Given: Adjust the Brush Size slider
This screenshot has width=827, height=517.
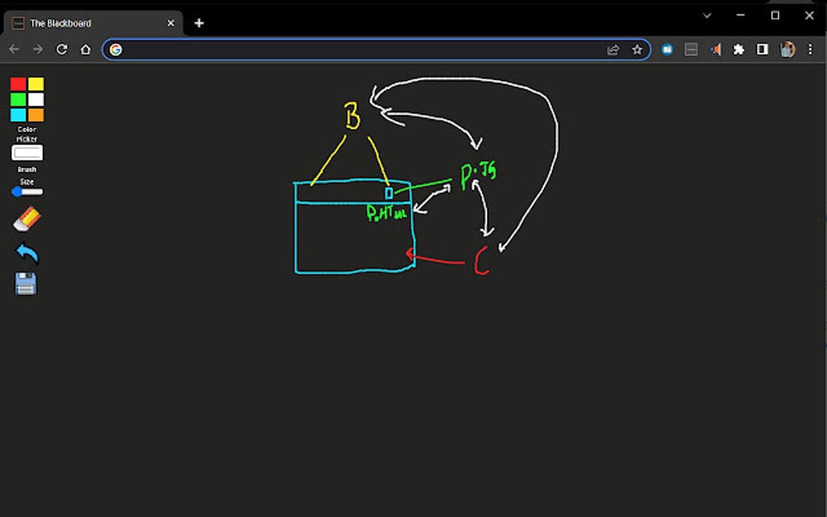Looking at the screenshot, I should 27,191.
